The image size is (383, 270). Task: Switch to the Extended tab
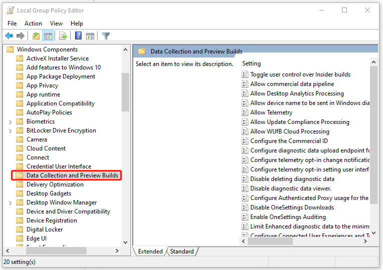pos(150,251)
